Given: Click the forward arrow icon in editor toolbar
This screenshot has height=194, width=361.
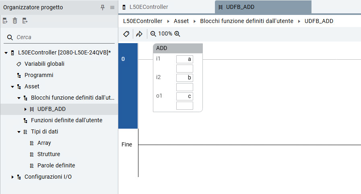Looking at the screenshot, I should click(x=139, y=34).
